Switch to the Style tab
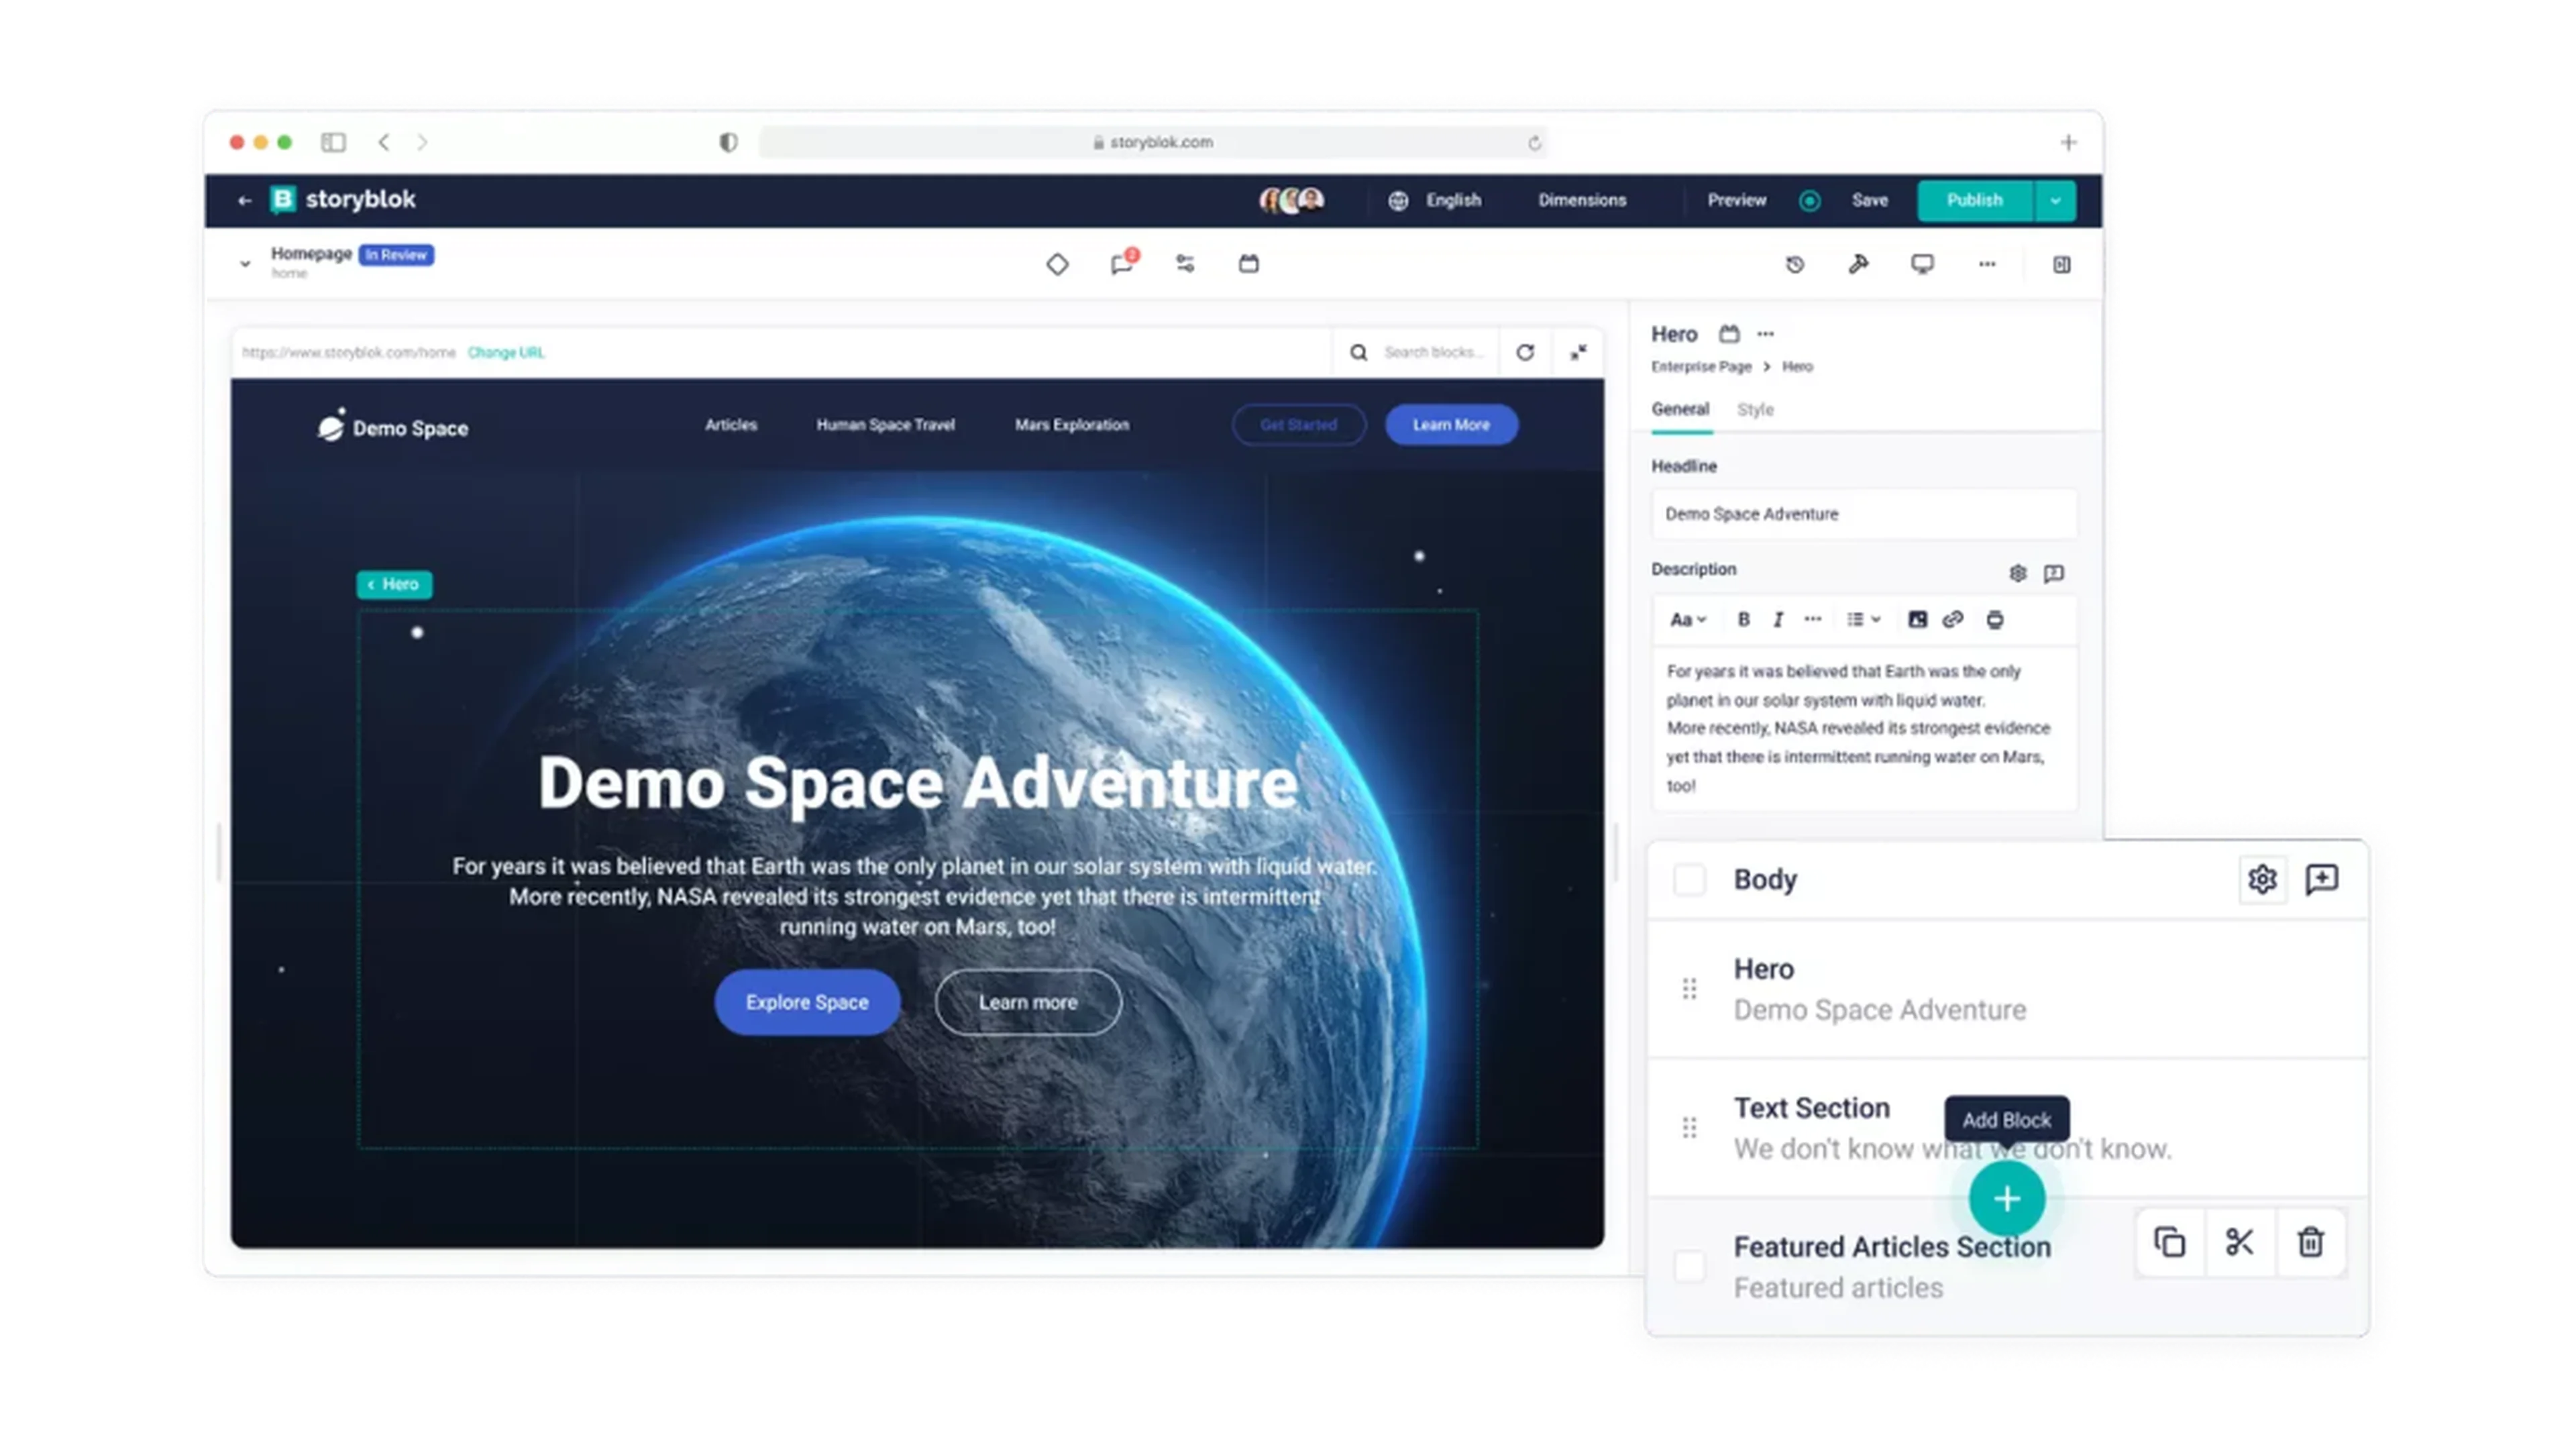The width and height of the screenshot is (2576, 1449). click(1755, 410)
